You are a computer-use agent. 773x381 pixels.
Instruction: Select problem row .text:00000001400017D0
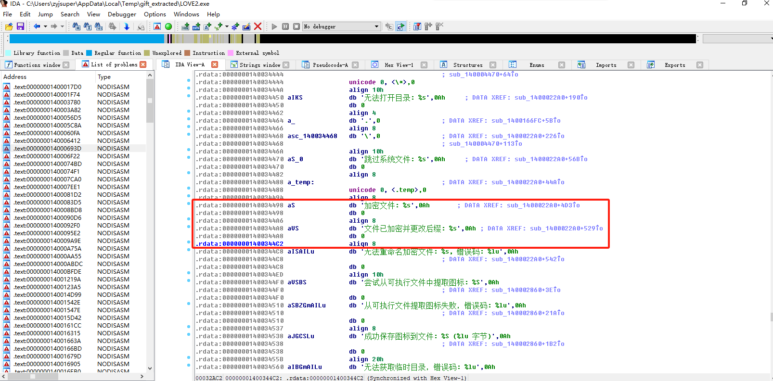pos(74,87)
